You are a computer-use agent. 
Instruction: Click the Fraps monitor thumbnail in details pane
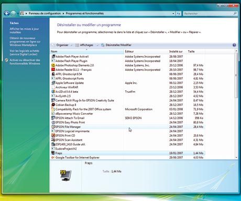[x=65, y=175]
